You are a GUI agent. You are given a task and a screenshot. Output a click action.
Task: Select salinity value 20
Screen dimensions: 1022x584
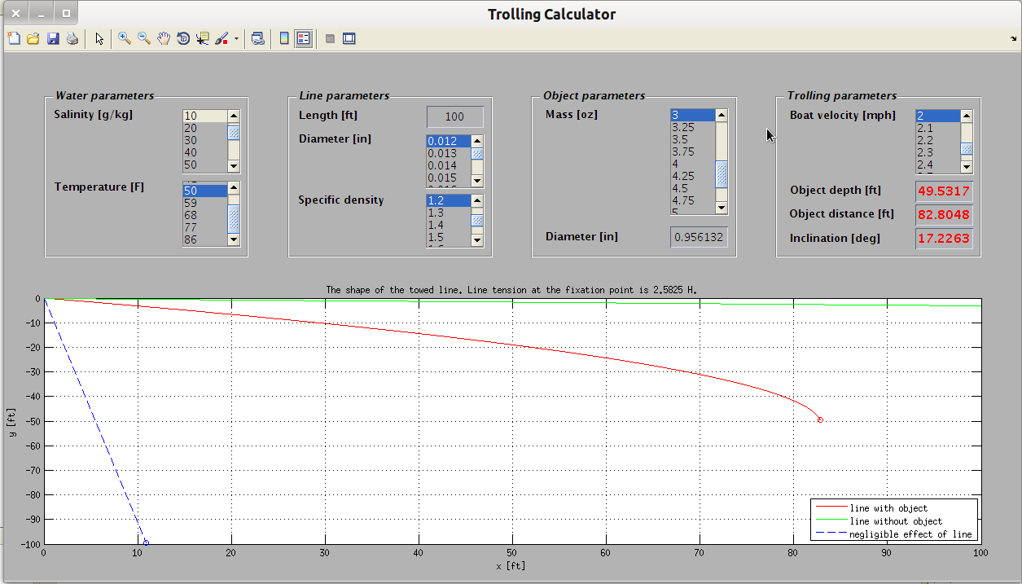click(x=205, y=128)
